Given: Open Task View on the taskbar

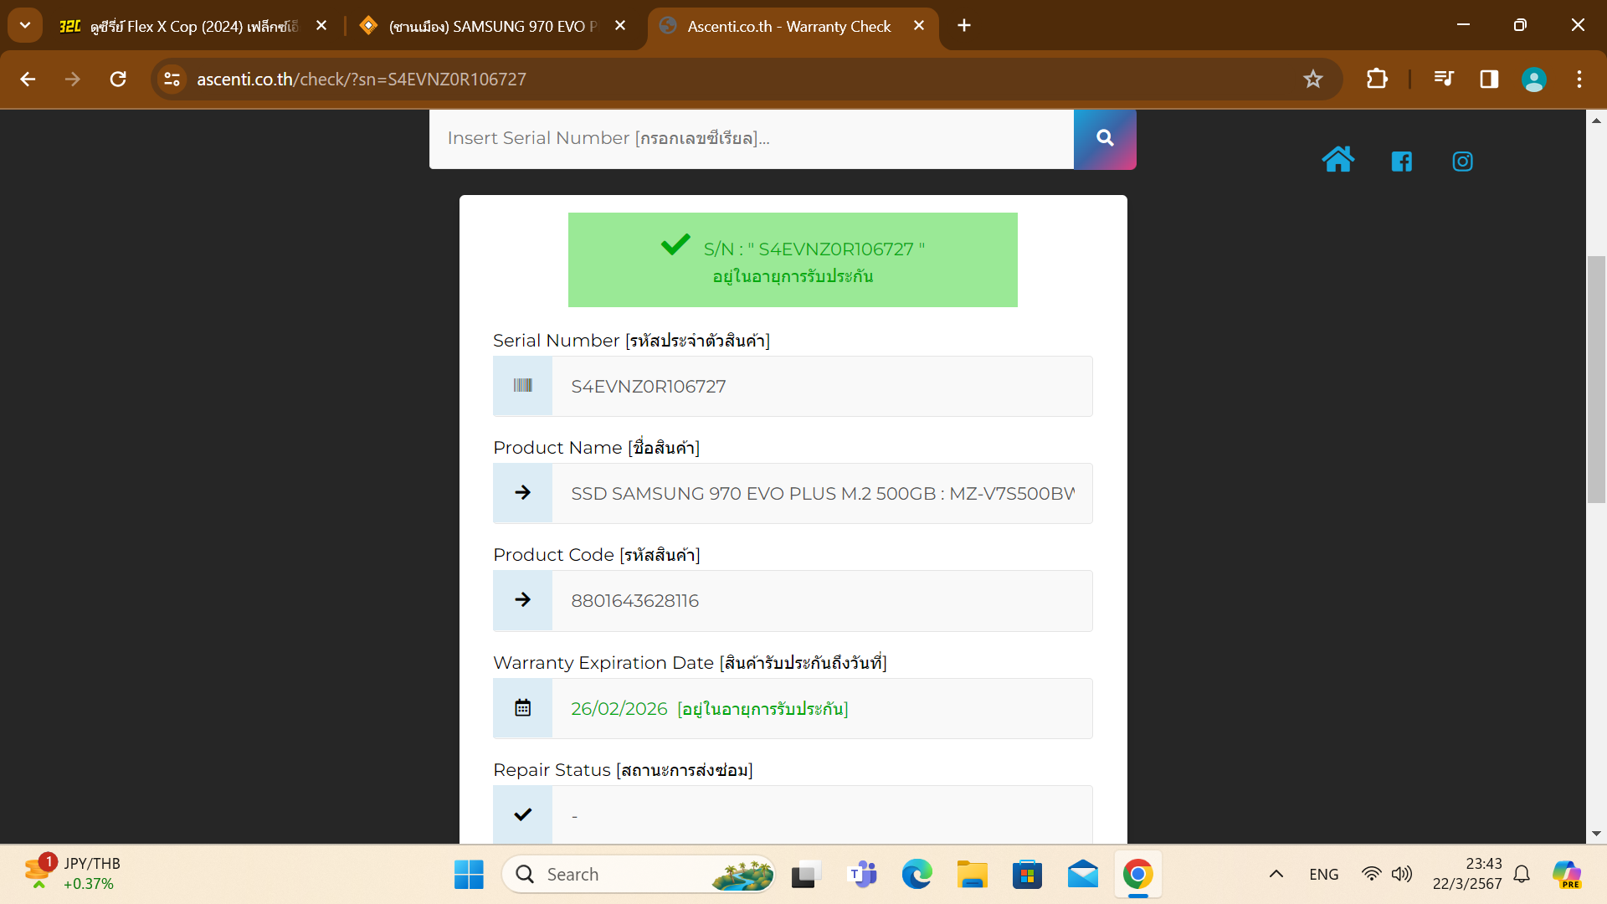Looking at the screenshot, I should (x=805, y=875).
